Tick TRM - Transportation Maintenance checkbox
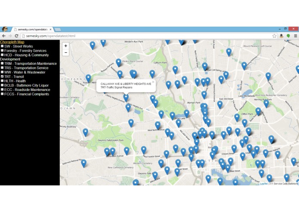The width and height of the screenshot is (299, 212). [2, 64]
